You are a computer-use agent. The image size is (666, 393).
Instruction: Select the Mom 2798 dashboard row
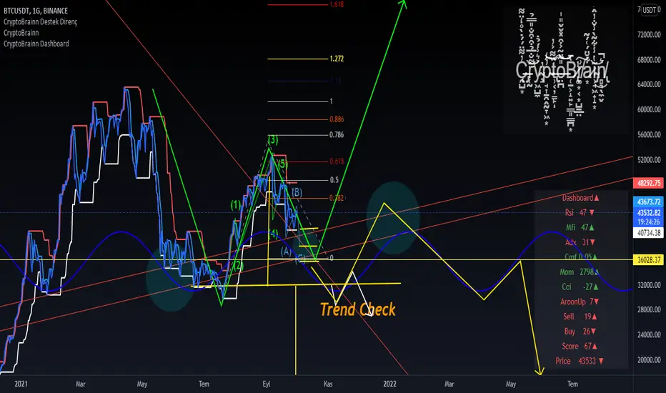pos(580,272)
